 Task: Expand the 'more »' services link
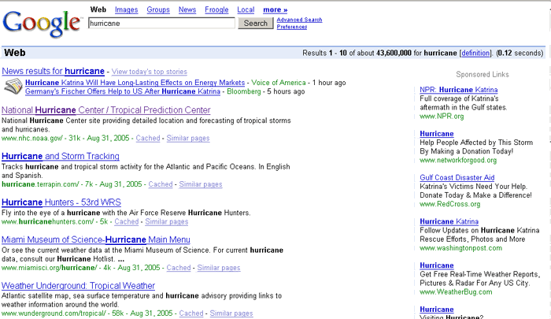[x=275, y=10]
